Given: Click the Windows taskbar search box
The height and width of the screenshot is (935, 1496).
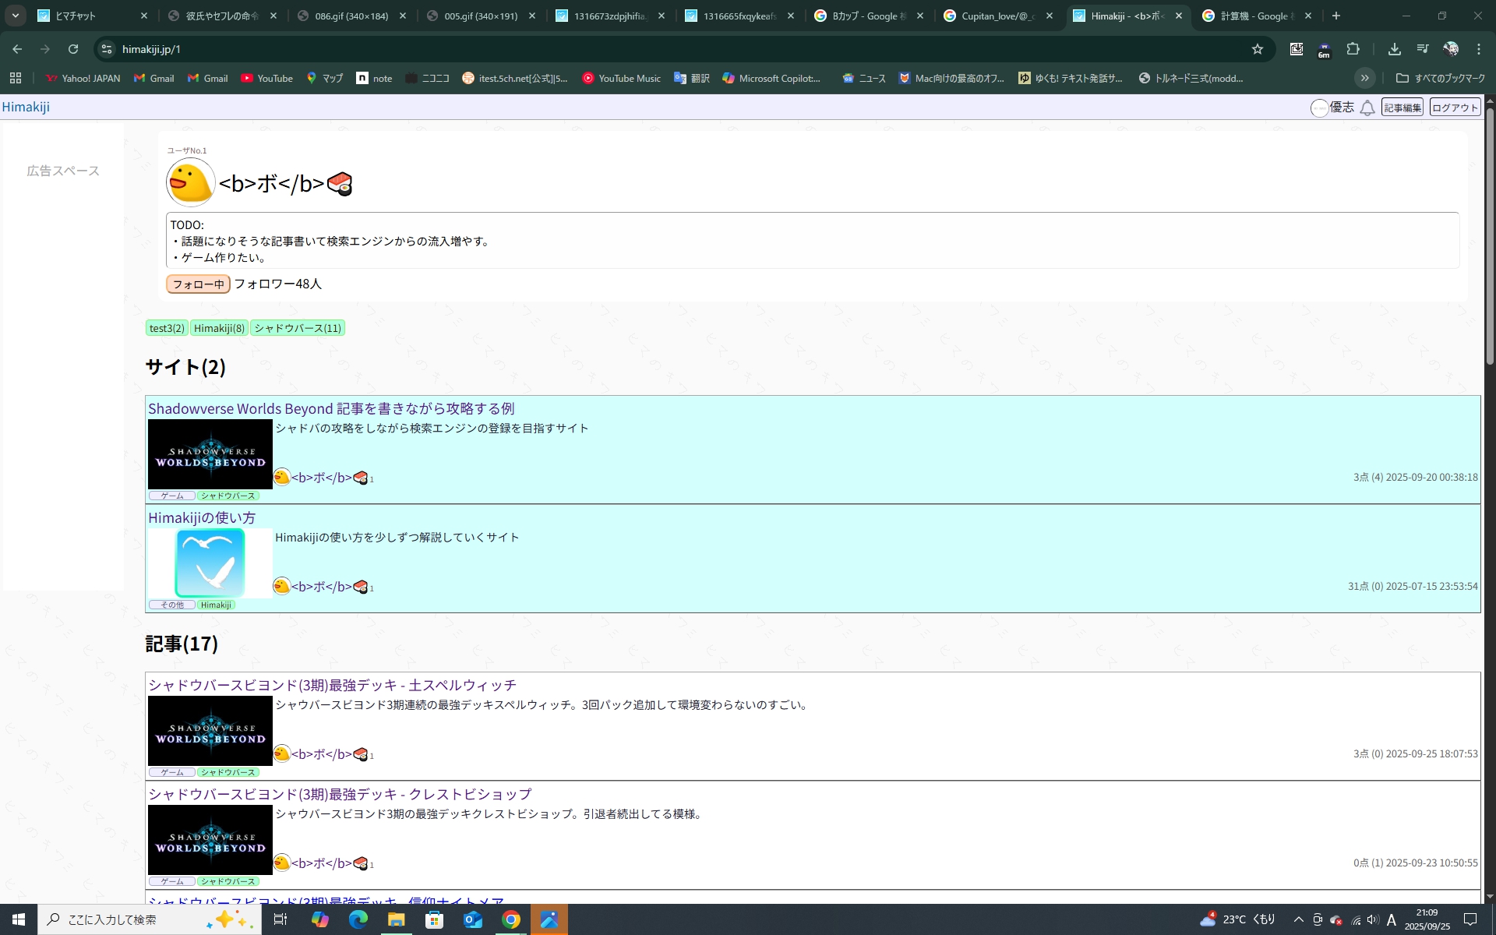Looking at the screenshot, I should coord(150,919).
